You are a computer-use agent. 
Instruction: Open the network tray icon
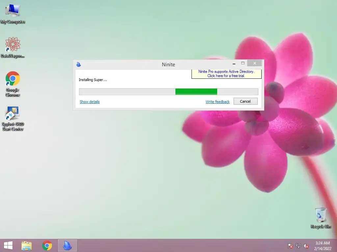(x=298, y=246)
